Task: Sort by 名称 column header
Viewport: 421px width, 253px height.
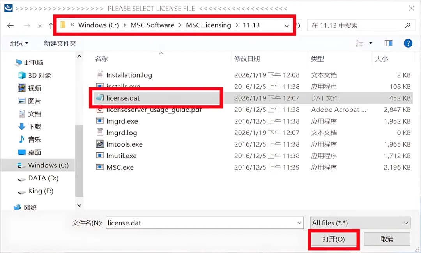Action: 101,59
